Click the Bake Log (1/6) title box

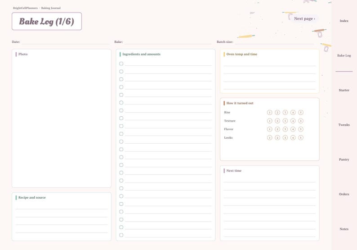tap(47, 21)
